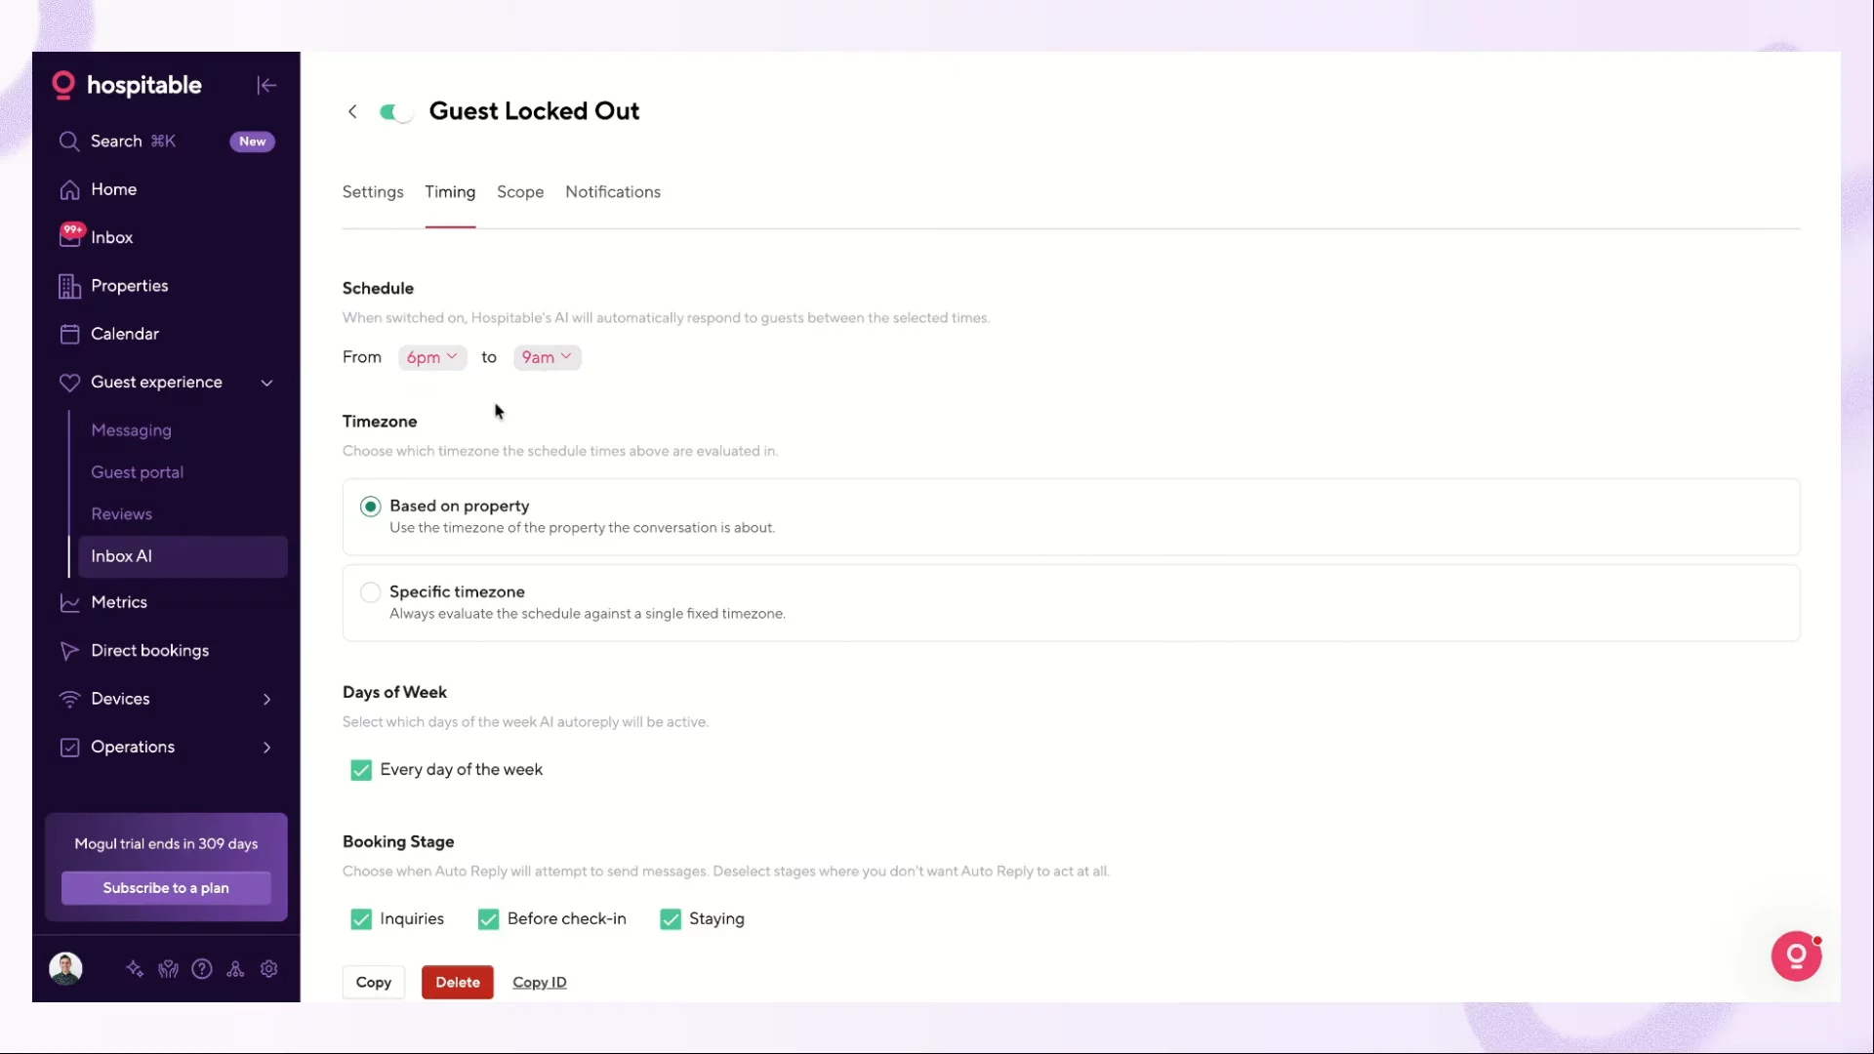The image size is (1874, 1054).
Task: Toggle the Guest Locked Out switch
Action: (x=396, y=112)
